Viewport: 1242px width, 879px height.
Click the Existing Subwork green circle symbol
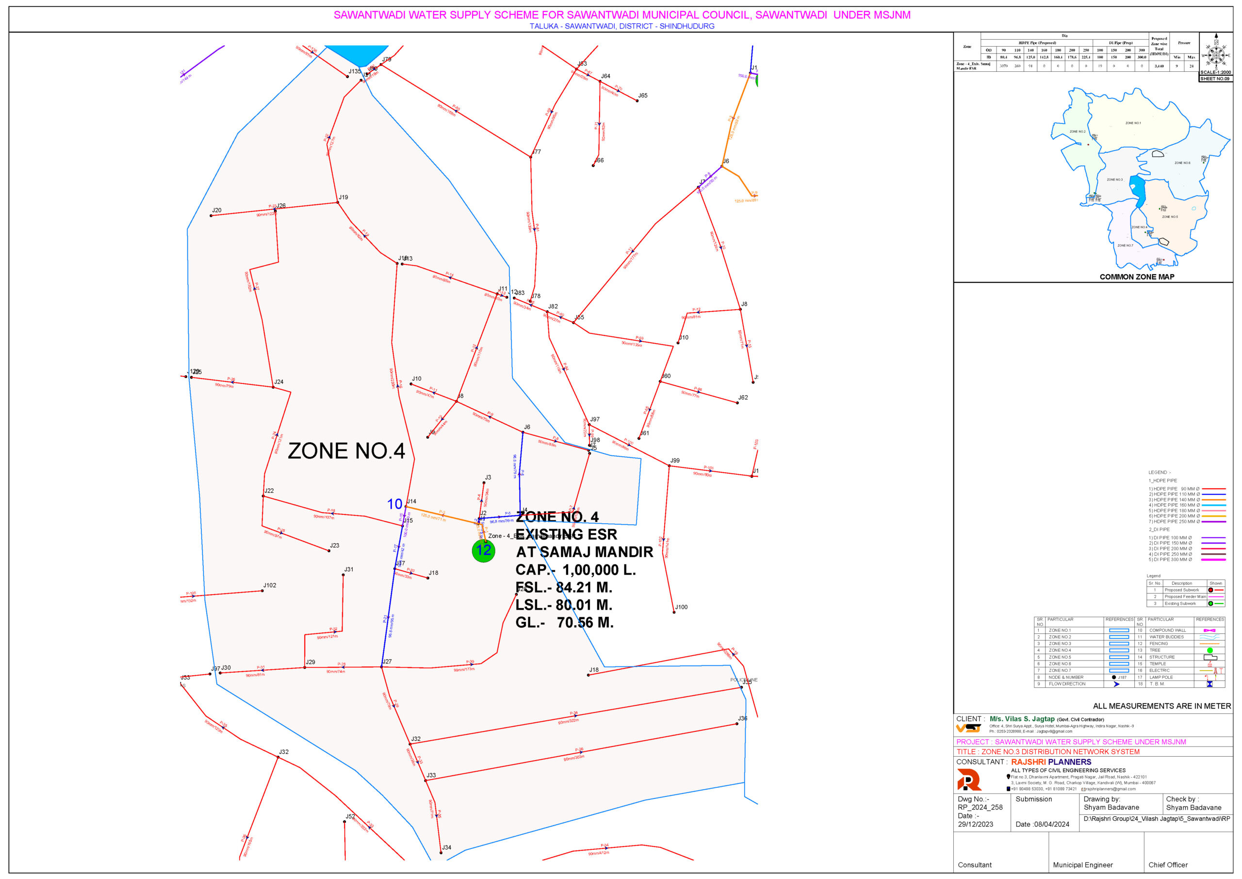tap(1210, 603)
